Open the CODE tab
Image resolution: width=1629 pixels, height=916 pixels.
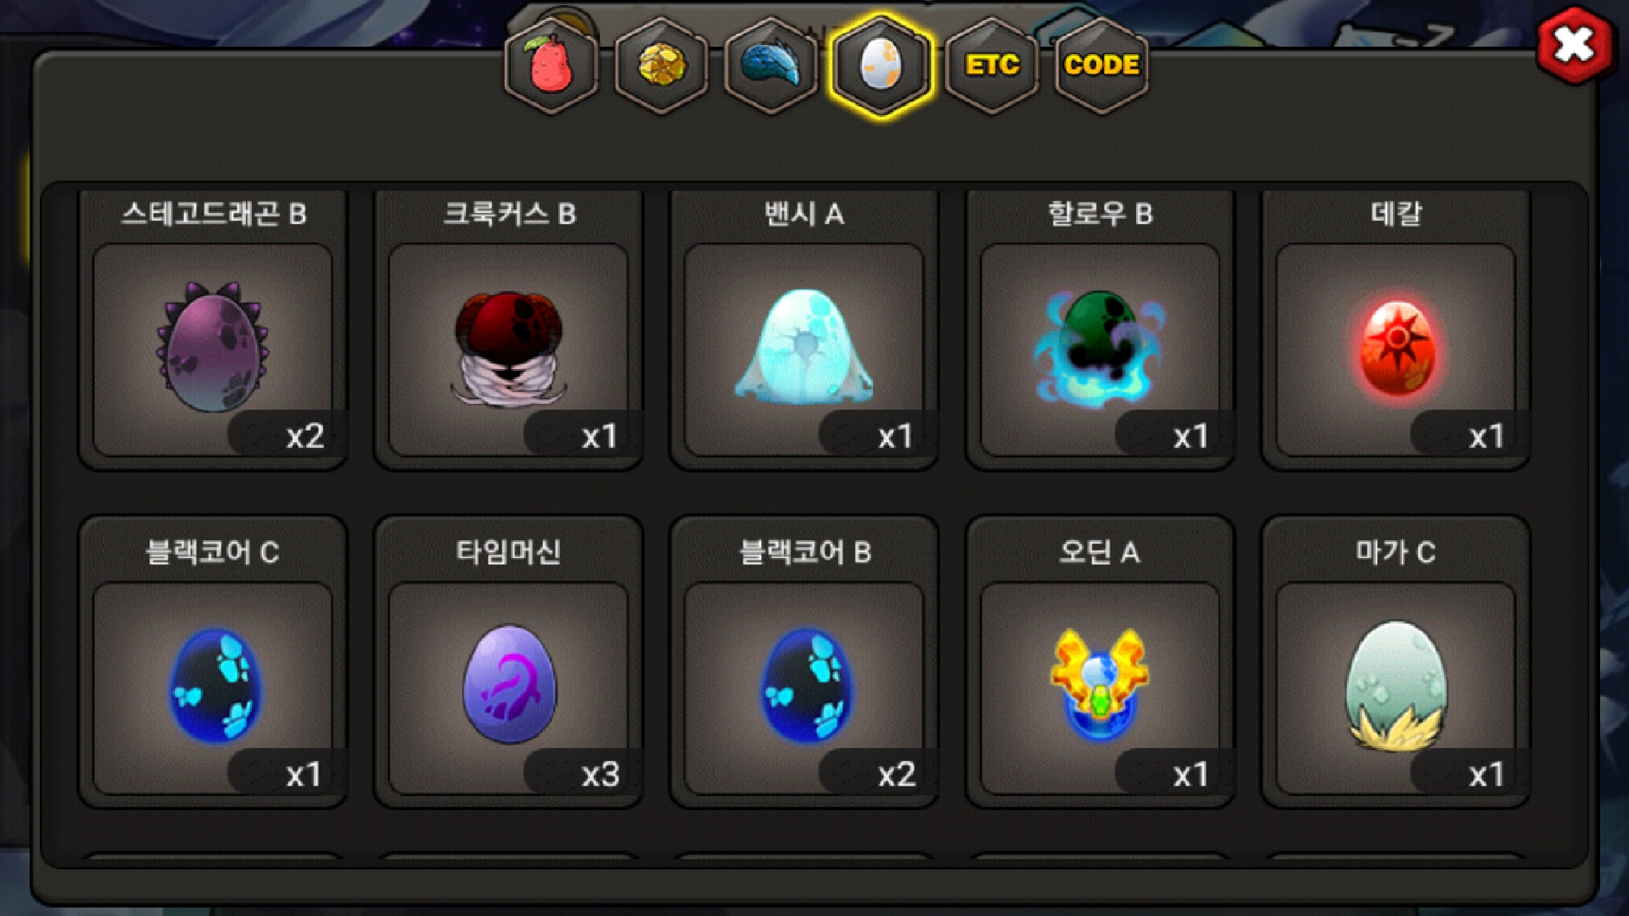click(x=1101, y=66)
